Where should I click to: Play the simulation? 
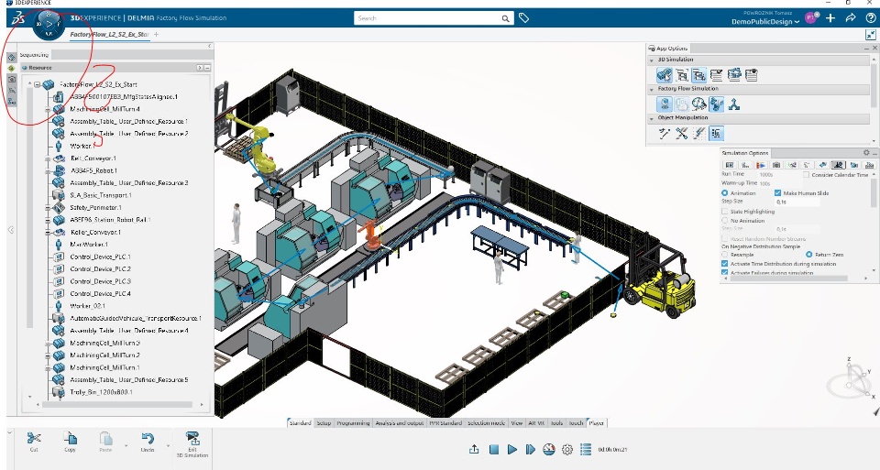[511, 449]
